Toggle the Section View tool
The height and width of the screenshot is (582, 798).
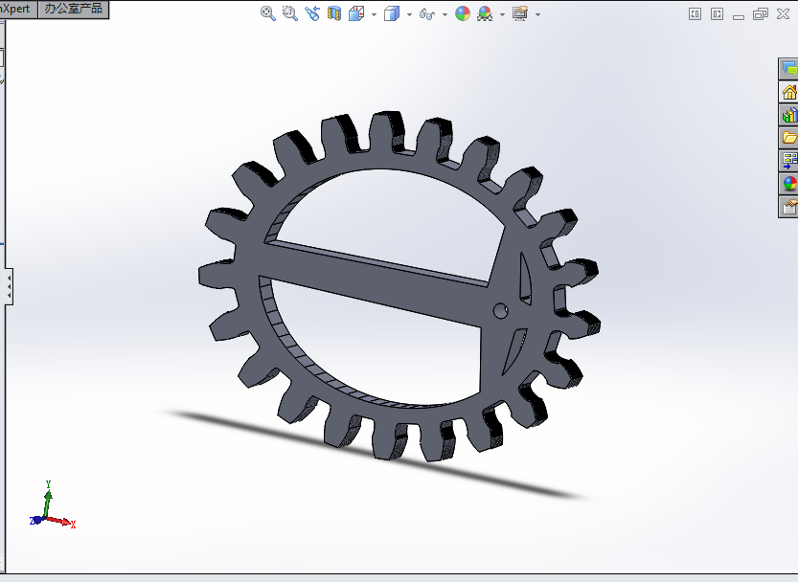(333, 13)
